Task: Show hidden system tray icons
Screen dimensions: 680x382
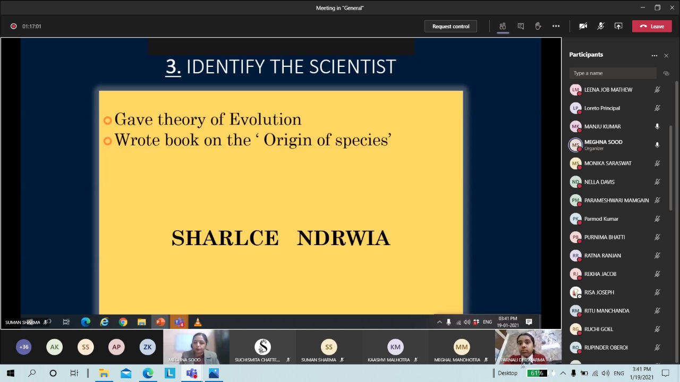Action: click(x=563, y=373)
